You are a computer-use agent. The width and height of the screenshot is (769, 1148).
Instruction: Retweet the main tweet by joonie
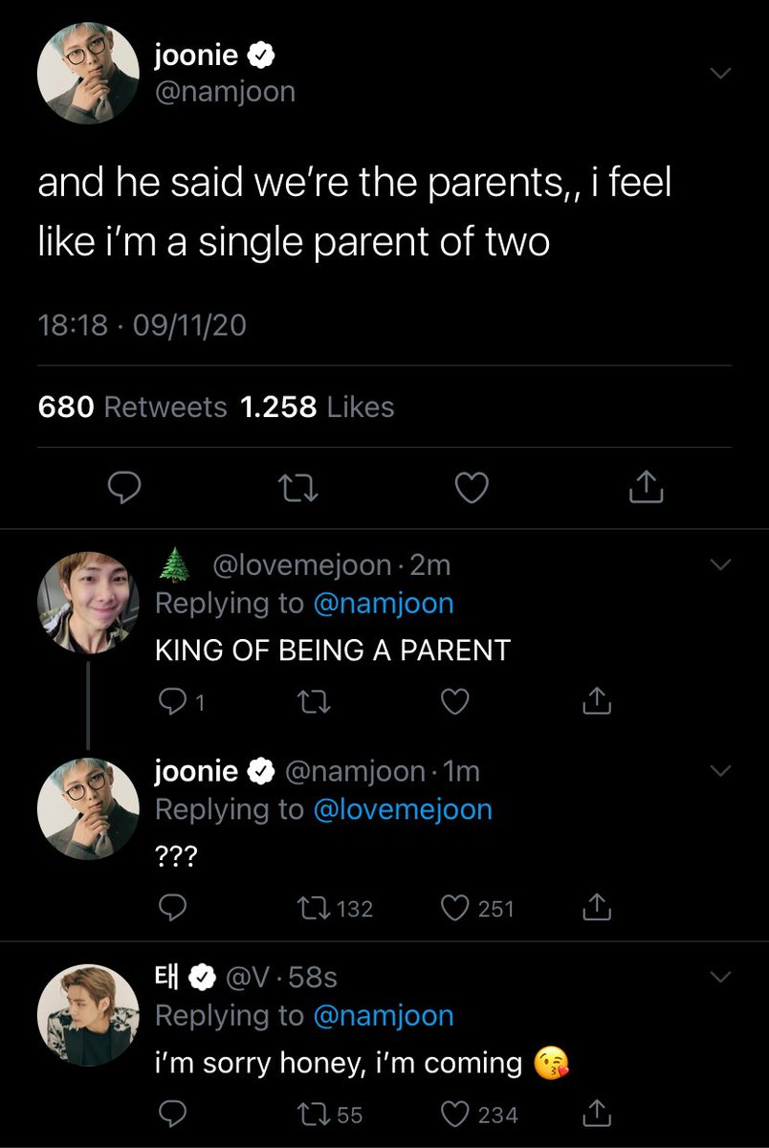(x=297, y=489)
